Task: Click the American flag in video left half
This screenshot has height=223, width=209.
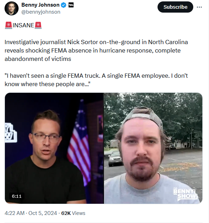Action: (79, 142)
